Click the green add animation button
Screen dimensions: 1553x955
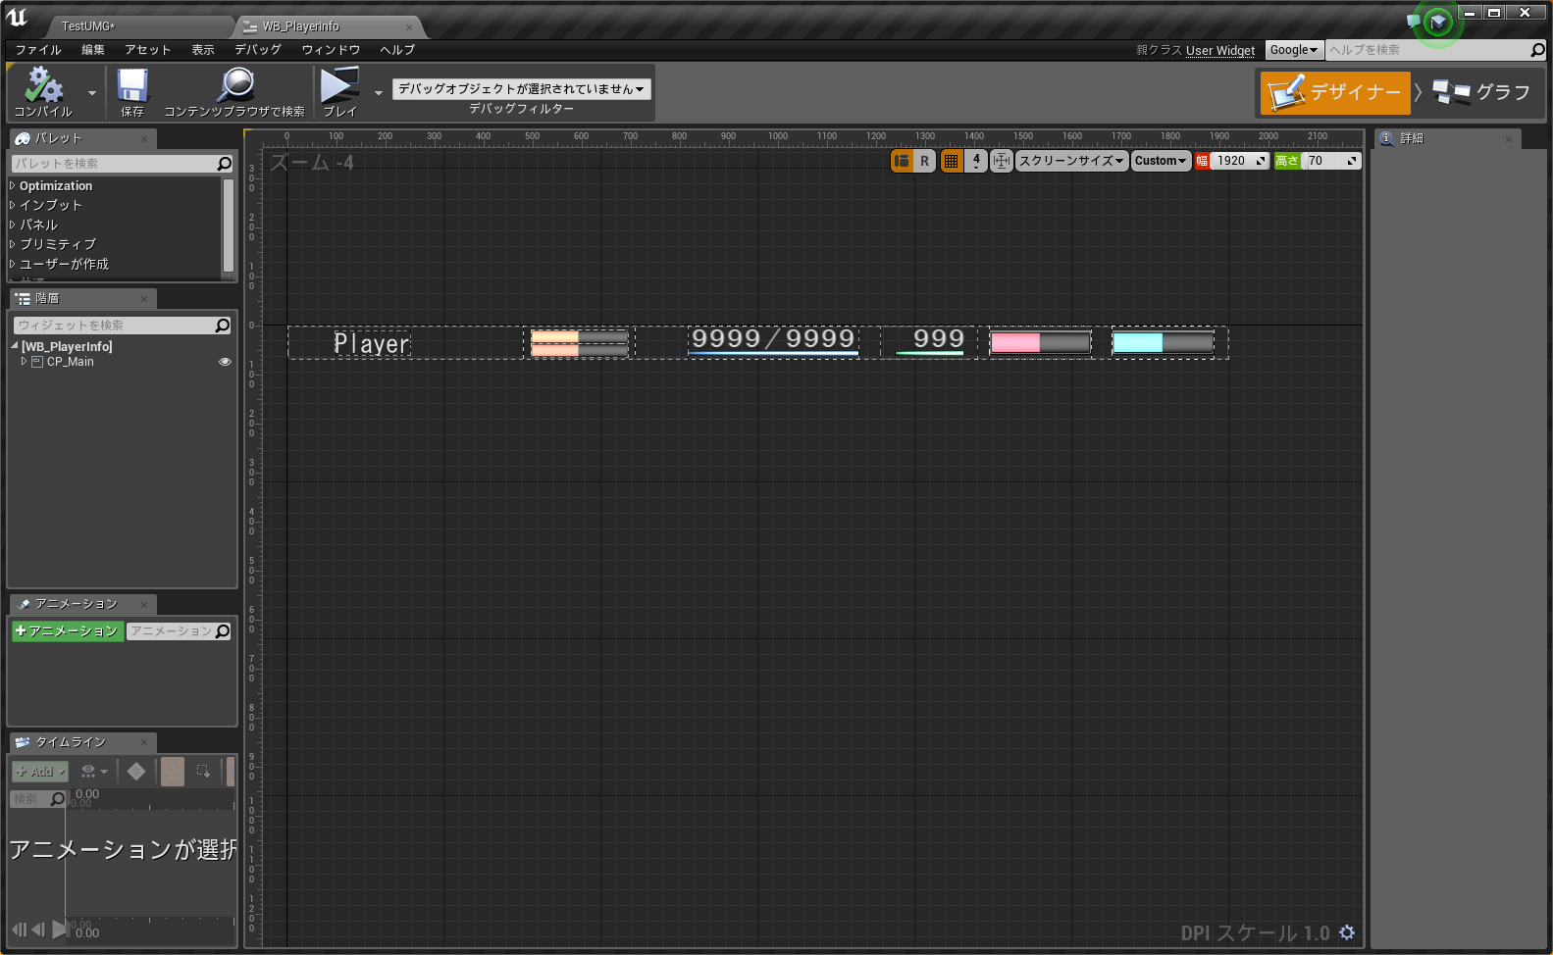67,631
